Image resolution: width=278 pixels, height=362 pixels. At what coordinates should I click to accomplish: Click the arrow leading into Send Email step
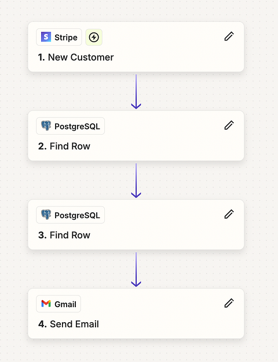click(136, 269)
